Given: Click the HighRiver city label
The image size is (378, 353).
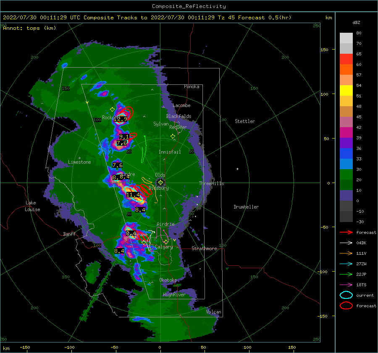Looking at the screenshot, I should 174,295.
